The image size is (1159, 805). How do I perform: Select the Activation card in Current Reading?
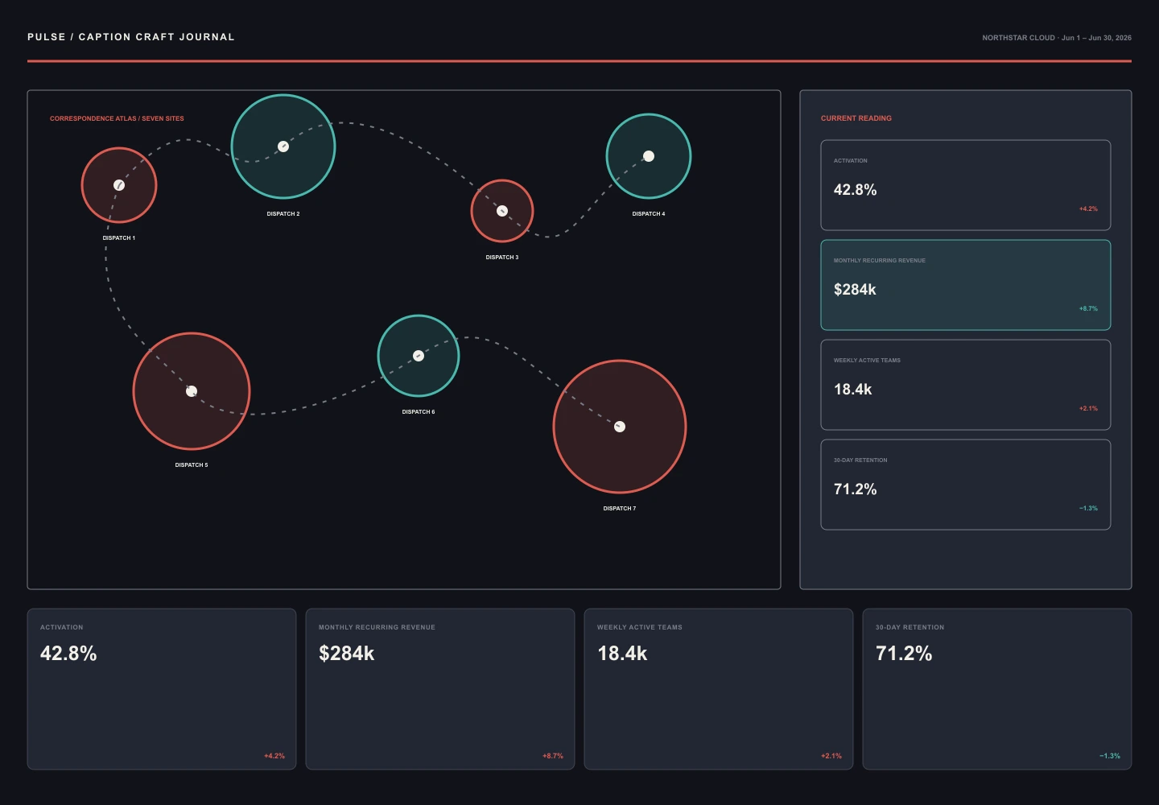point(966,185)
